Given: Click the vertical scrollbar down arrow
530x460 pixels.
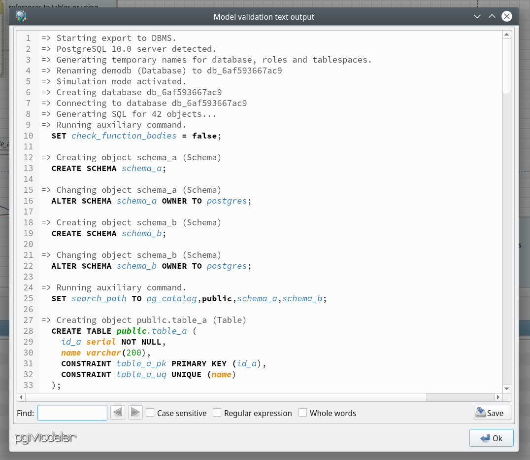Looking at the screenshot, I should [507, 388].
